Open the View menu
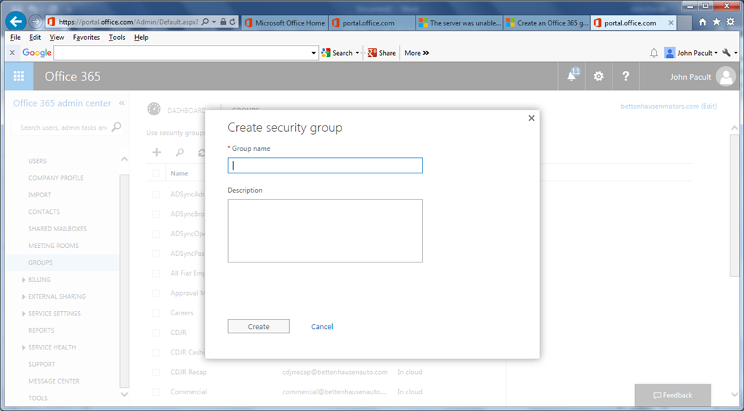Image resolution: width=744 pixels, height=411 pixels. (57, 38)
